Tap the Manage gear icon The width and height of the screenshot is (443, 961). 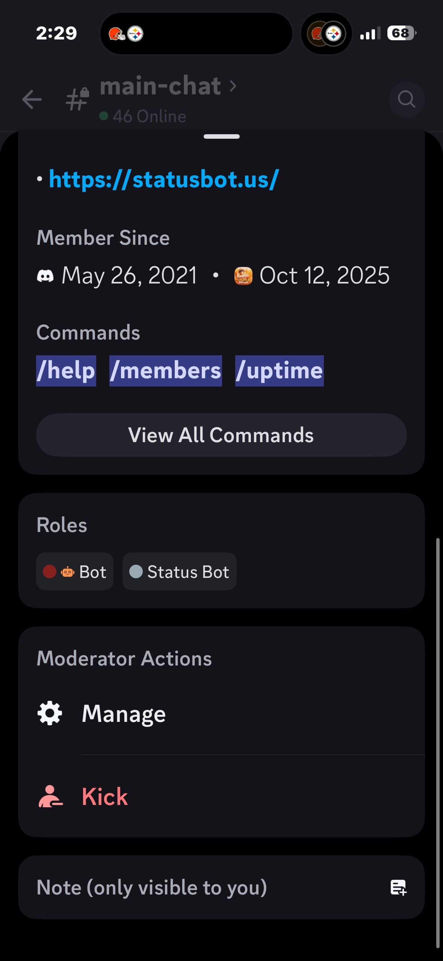coord(50,713)
